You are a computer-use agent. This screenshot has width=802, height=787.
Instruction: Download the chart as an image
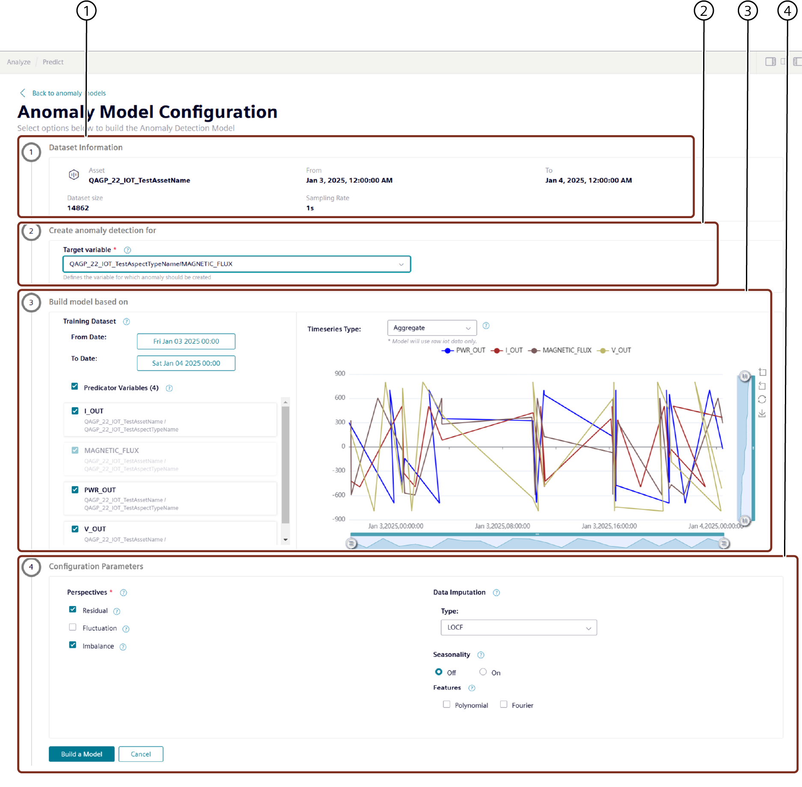(762, 414)
